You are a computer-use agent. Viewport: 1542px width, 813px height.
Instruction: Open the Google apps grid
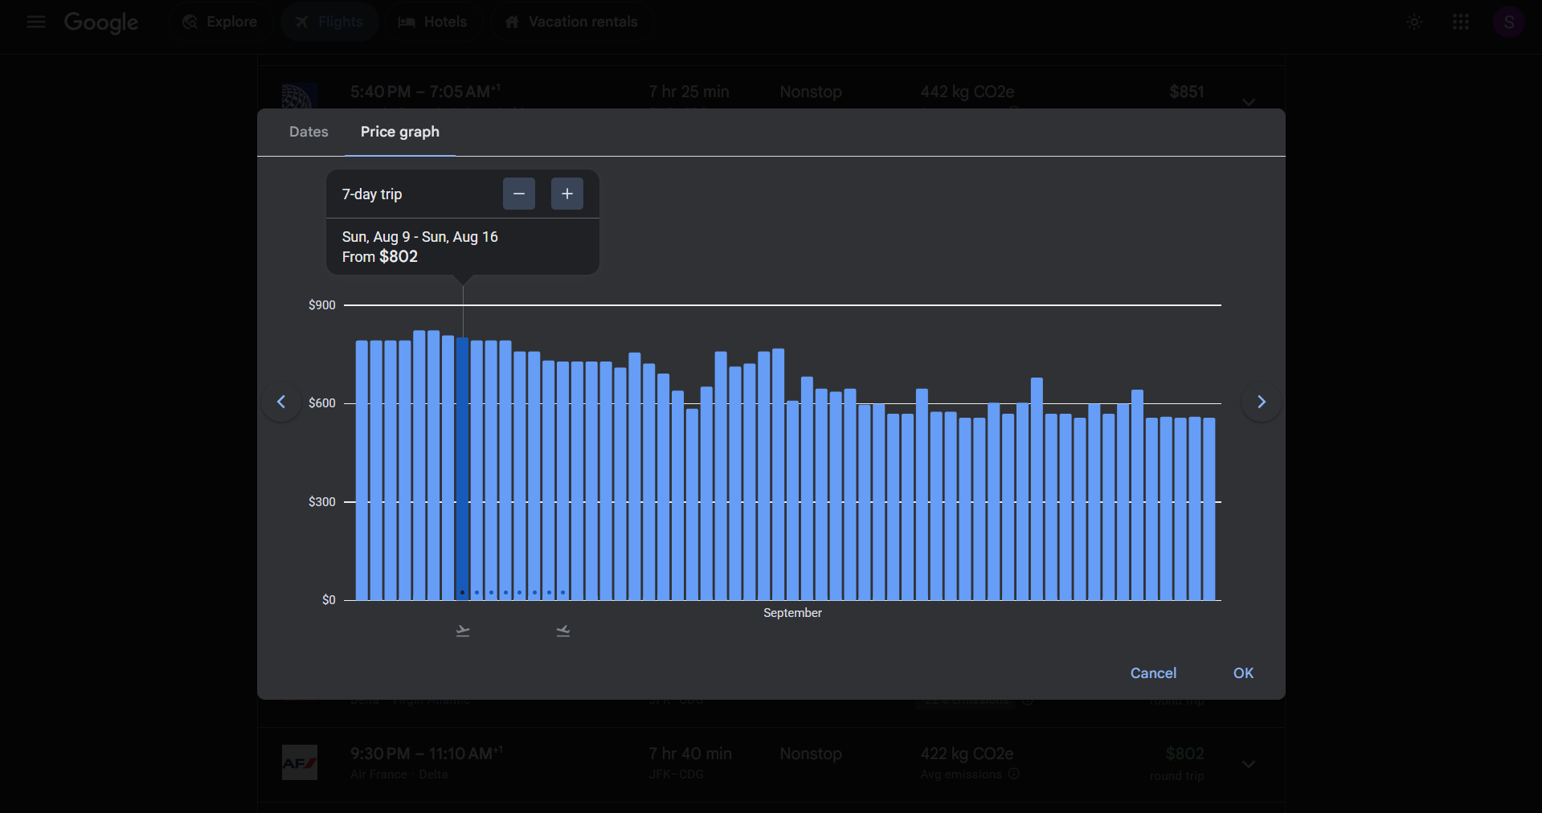[x=1461, y=22]
